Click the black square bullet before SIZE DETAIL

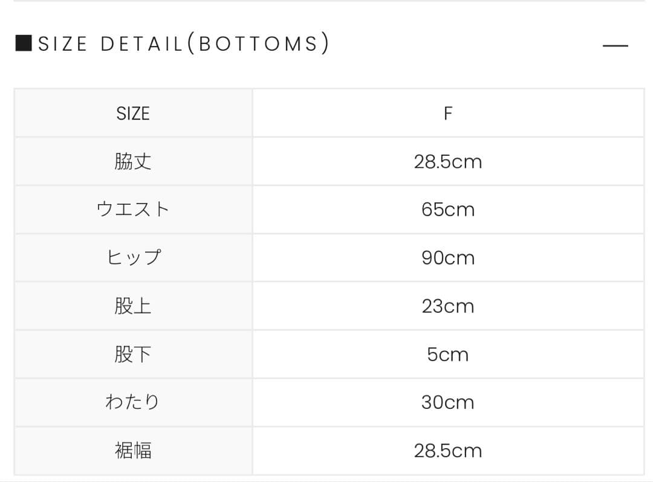(x=23, y=43)
